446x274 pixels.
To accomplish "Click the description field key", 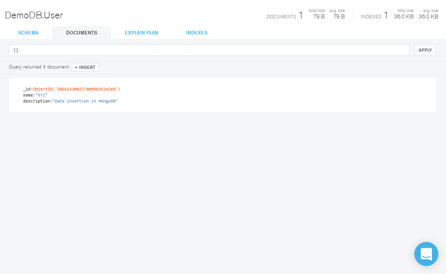I will pos(36,101).
